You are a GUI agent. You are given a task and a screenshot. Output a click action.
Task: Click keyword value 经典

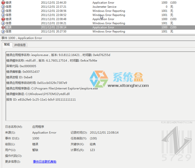tap(93, 144)
